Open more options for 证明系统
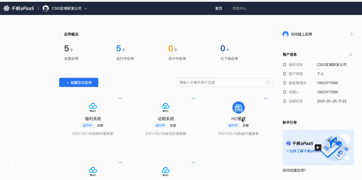This screenshot has width=362, height=180. [193, 98]
